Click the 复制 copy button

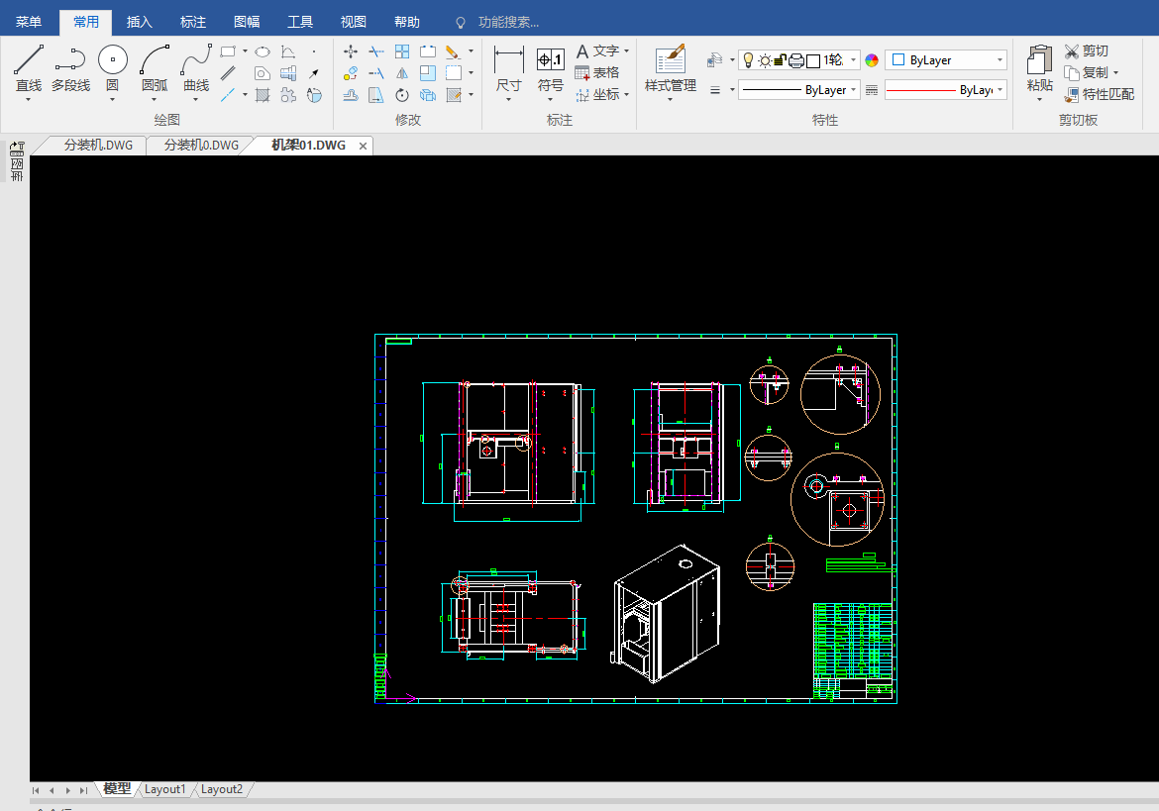tap(1087, 72)
